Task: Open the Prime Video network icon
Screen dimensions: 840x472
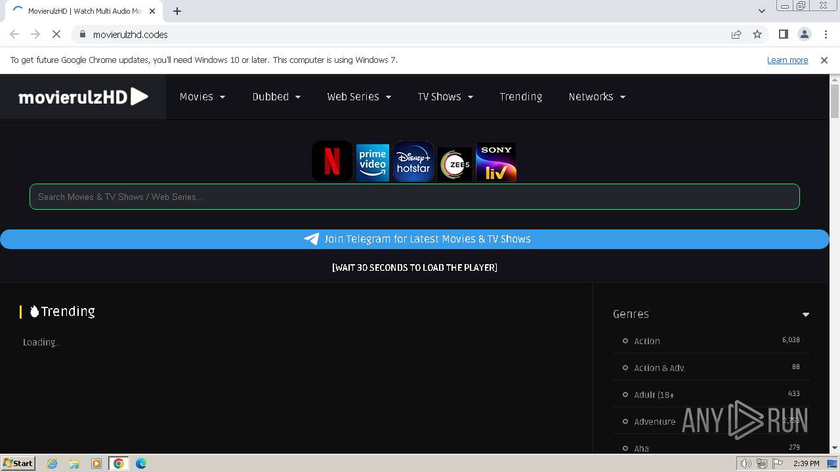Action: point(373,162)
